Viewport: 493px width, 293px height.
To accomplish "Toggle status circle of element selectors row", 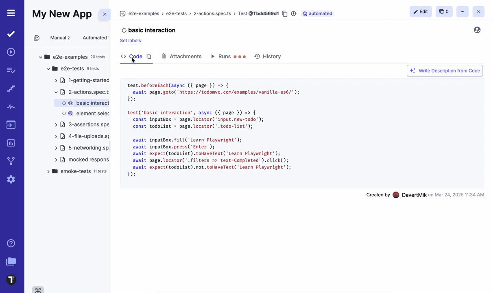I will click(64, 114).
